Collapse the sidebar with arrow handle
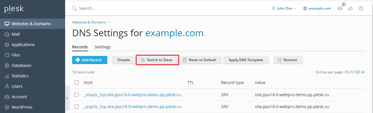The width and height of the screenshot is (373, 113). [67, 98]
